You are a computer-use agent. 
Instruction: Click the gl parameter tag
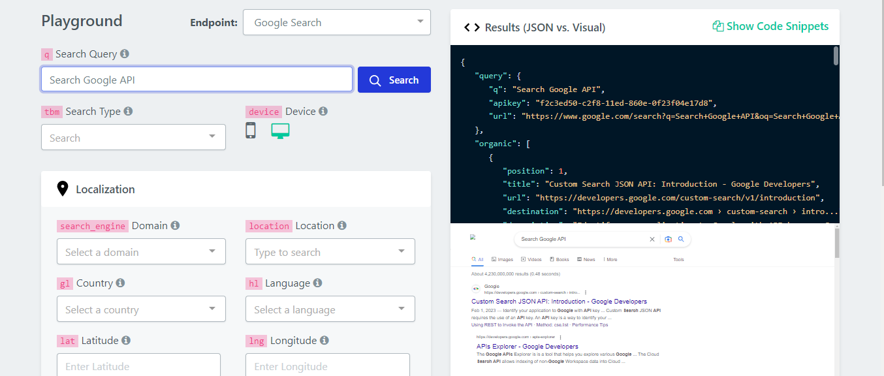pos(65,283)
